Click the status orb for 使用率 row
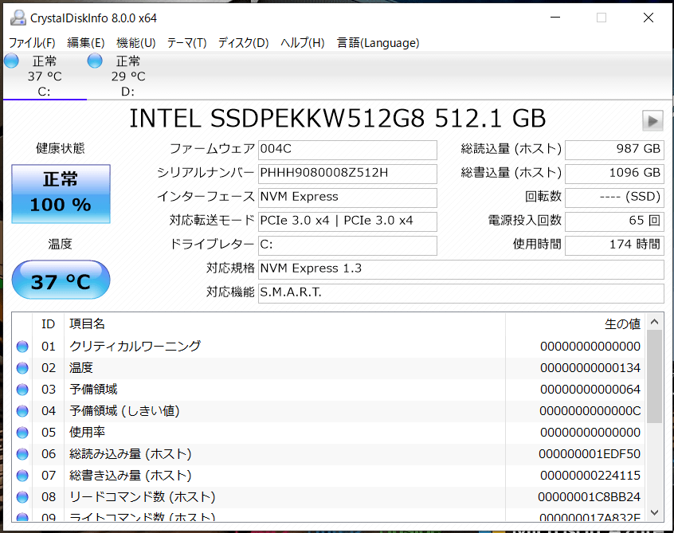 click(x=22, y=433)
